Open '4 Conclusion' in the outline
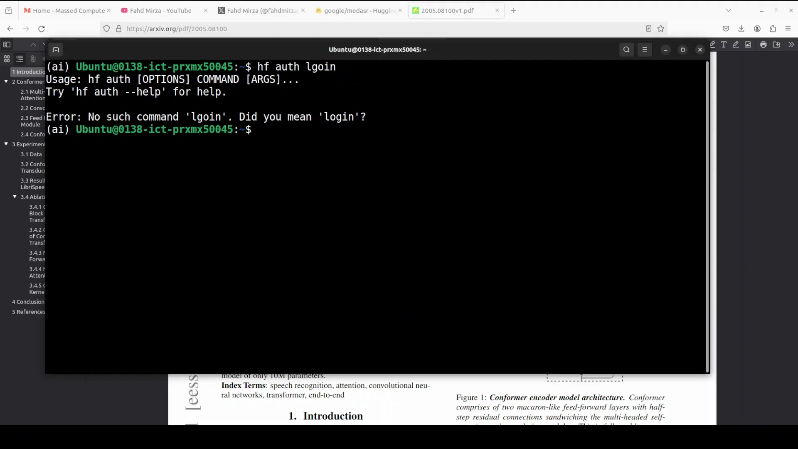 [x=28, y=302]
